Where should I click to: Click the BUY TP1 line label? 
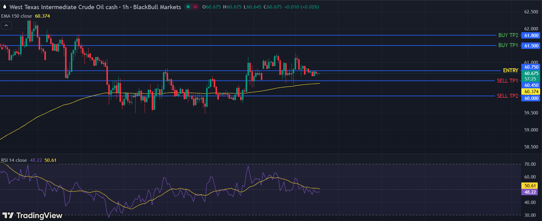click(508, 45)
